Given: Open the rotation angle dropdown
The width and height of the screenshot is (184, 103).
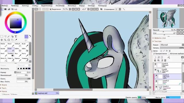Looking at the screenshot, I should 88,9.
